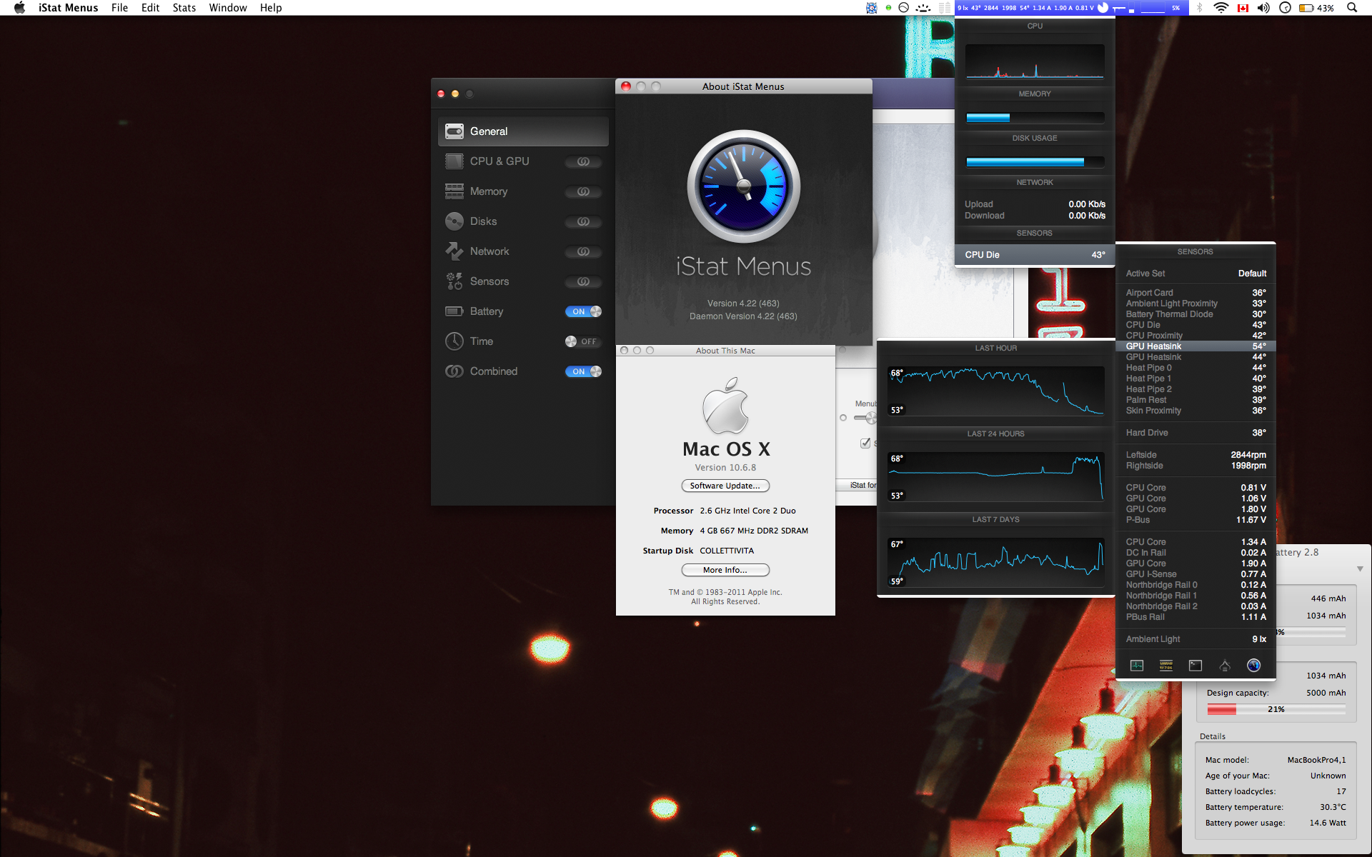Viewport: 1372px width, 857px height.
Task: Click the CPU history graph
Action: [x=1035, y=62]
